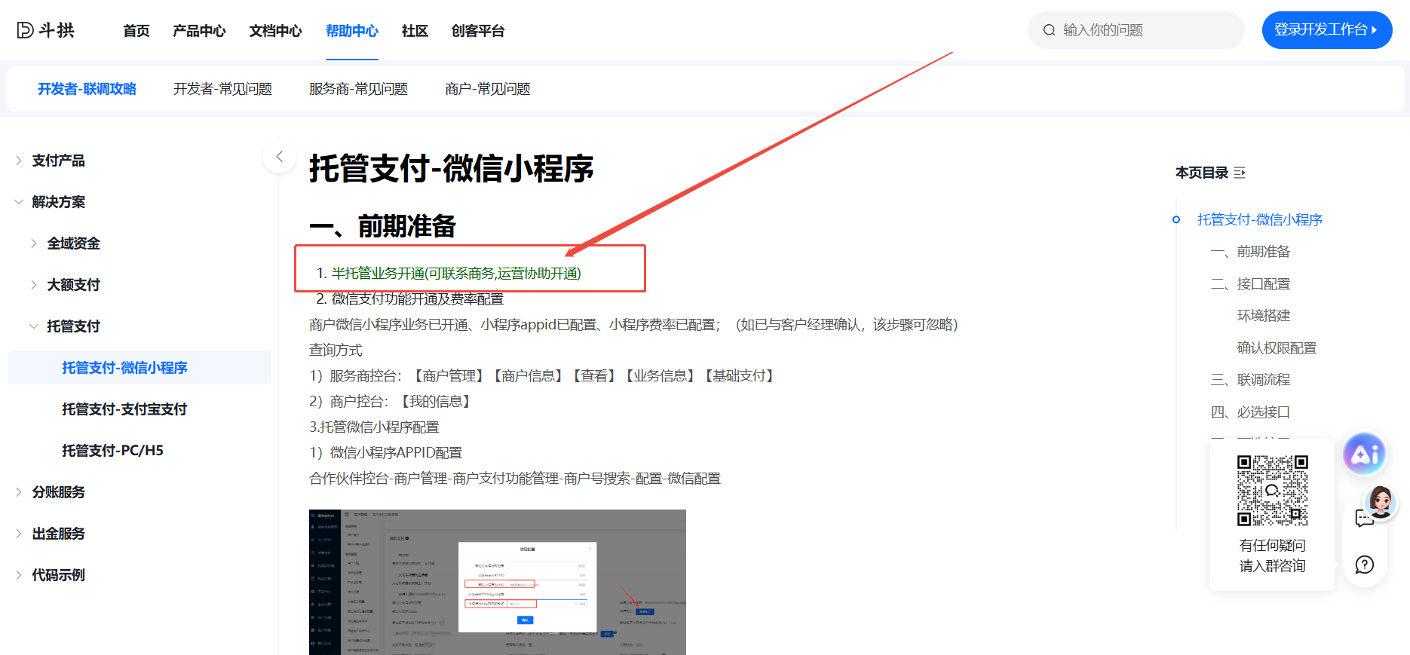The image size is (1410, 655).
Task: Click the 3.托管微信小程序配置 text line
Action: point(374,427)
